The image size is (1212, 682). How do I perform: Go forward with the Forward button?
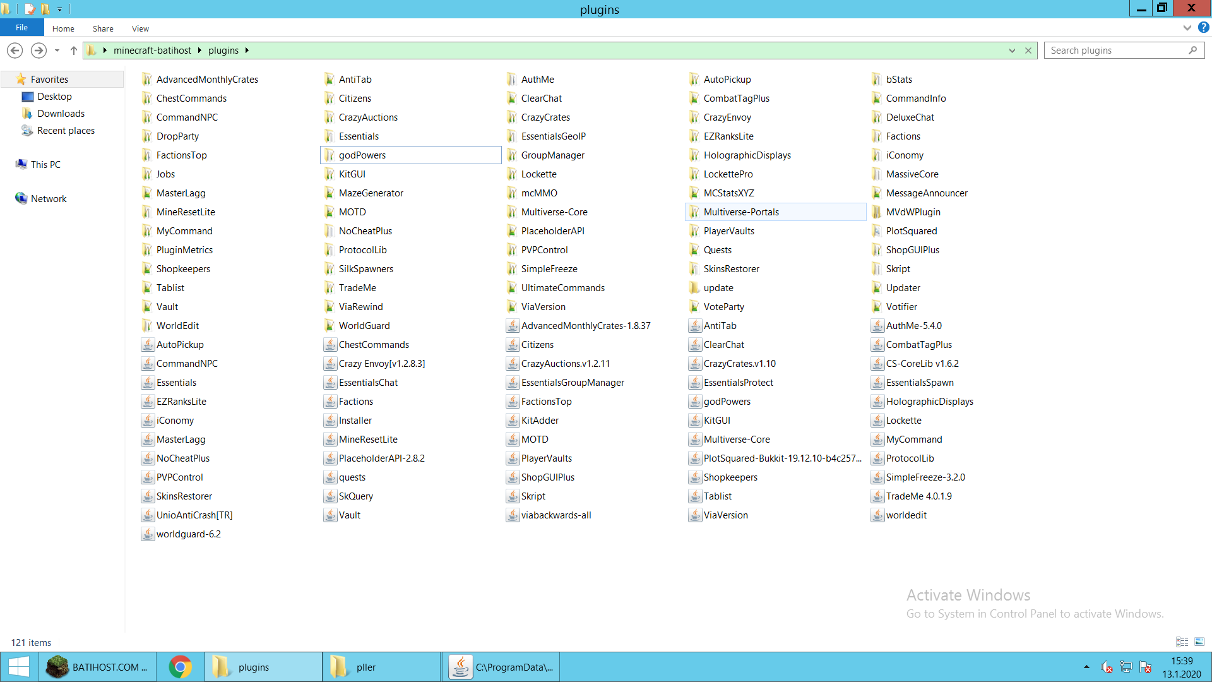click(x=39, y=51)
